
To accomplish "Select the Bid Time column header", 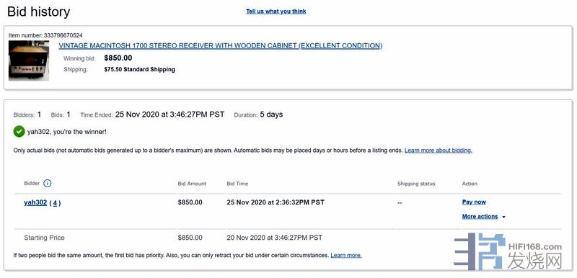I will 237,184.
